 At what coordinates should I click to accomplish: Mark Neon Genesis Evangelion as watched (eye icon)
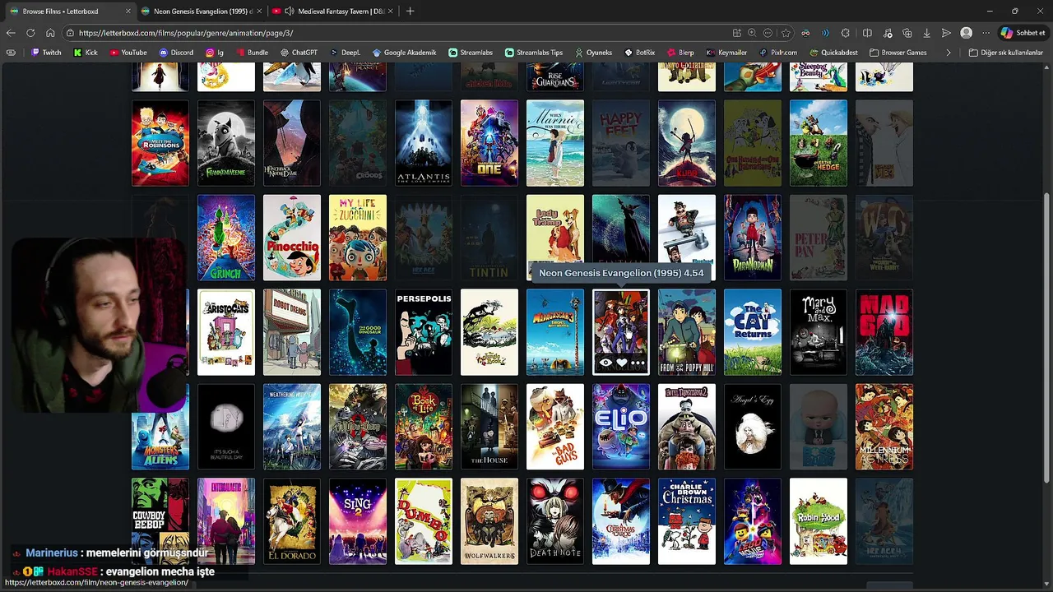tap(605, 363)
